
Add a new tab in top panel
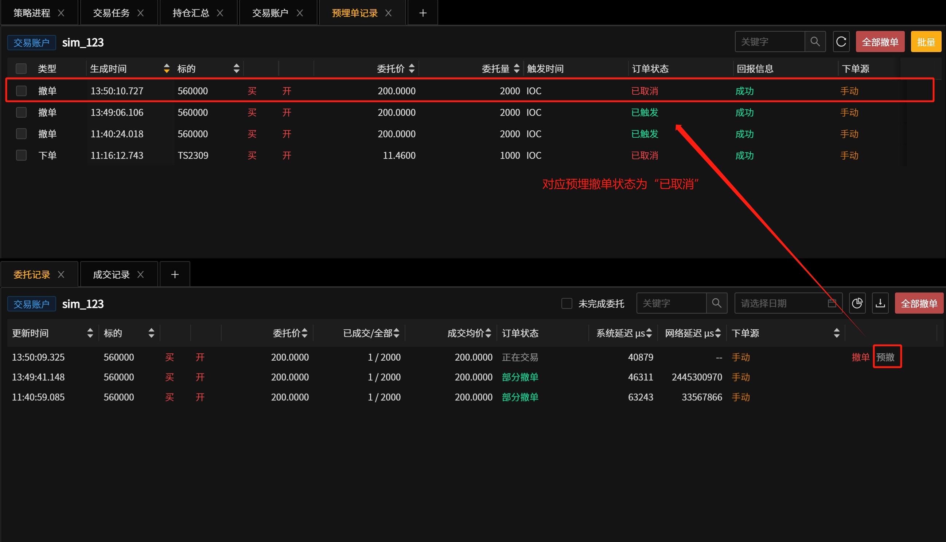pyautogui.click(x=423, y=13)
